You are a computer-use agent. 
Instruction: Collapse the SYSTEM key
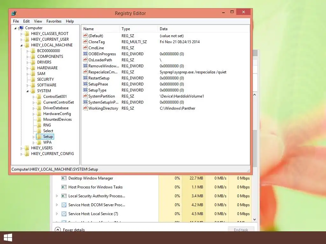(x=27, y=91)
